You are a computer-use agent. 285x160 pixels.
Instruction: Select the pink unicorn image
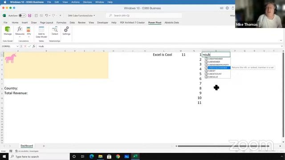coord(11,58)
